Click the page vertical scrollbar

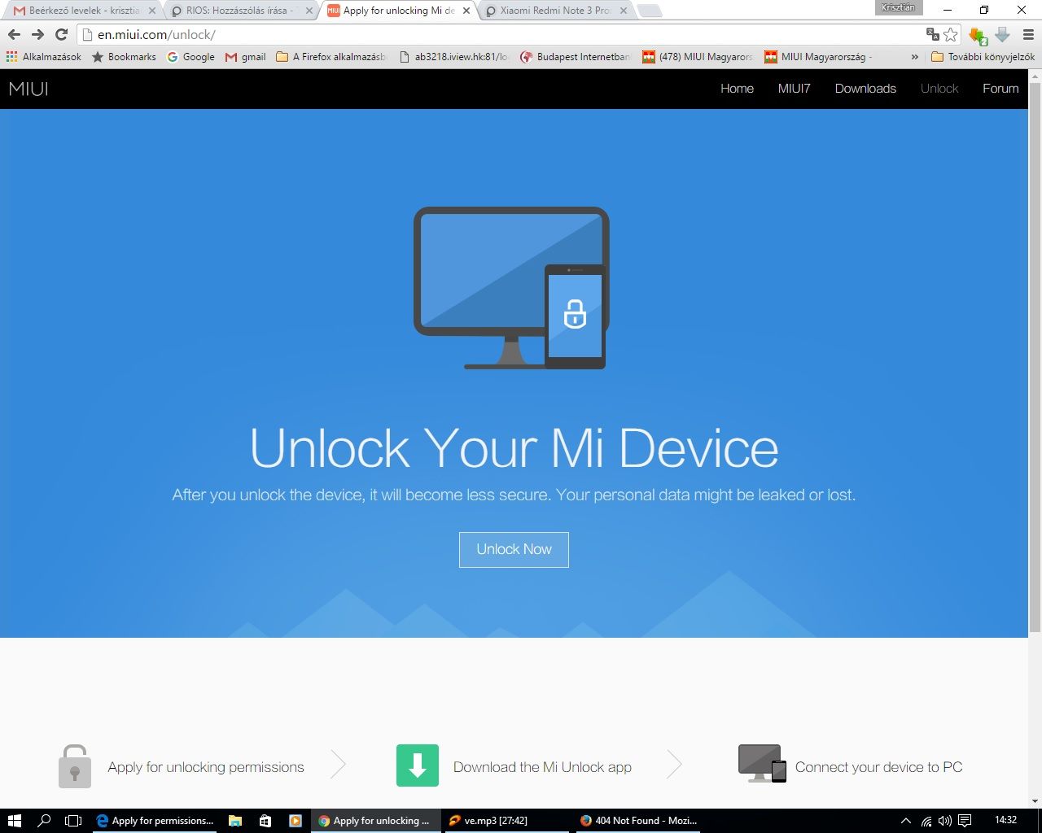(1035, 358)
